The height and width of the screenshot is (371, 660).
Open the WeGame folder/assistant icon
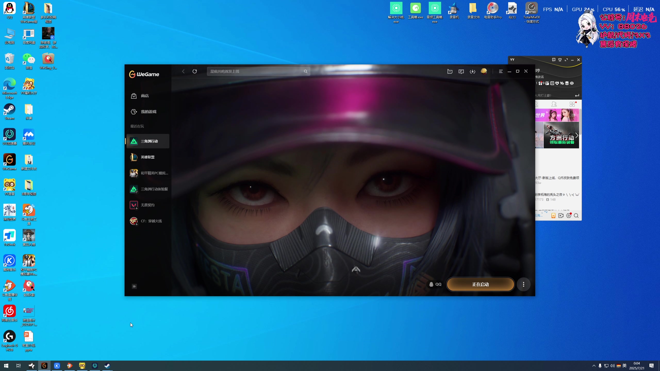450,71
